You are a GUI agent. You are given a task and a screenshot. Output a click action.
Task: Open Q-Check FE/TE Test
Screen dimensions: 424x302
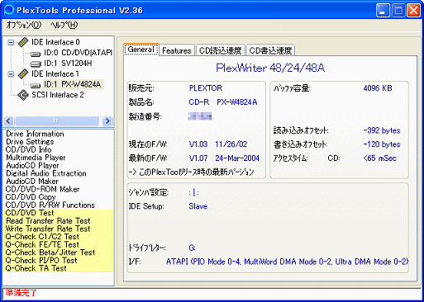click(x=42, y=245)
